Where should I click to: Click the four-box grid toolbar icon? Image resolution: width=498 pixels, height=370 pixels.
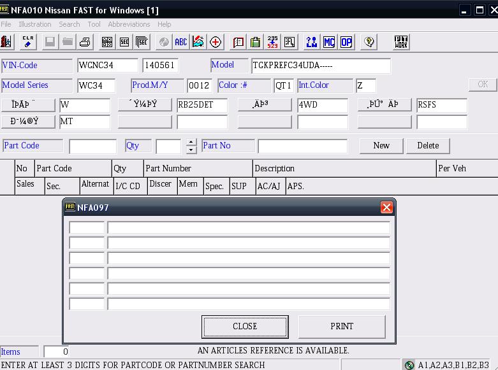pyautogui.click(x=107, y=42)
